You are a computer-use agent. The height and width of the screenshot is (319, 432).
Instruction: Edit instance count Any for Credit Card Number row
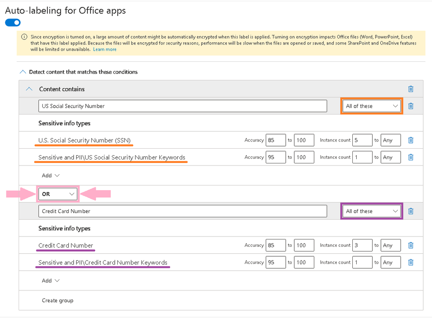coord(390,245)
